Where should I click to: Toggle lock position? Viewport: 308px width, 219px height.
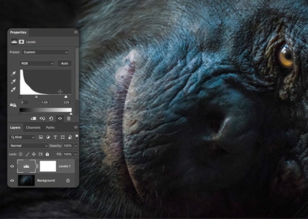[34, 154]
